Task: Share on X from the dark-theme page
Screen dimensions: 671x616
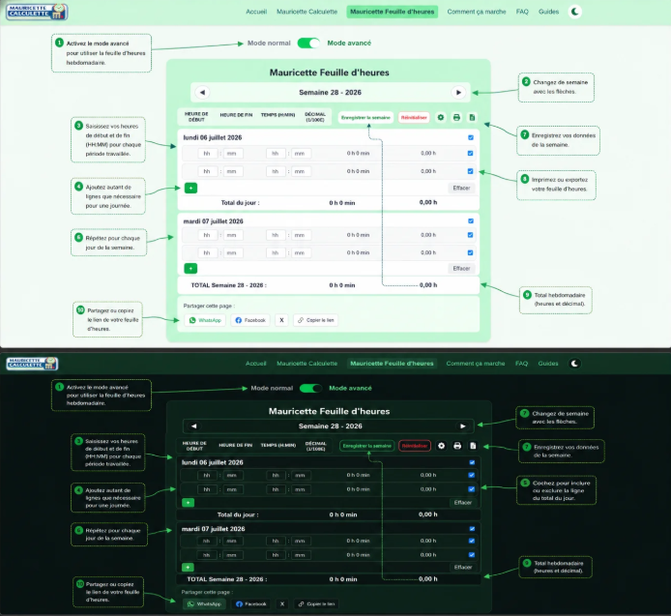Action: point(282,604)
